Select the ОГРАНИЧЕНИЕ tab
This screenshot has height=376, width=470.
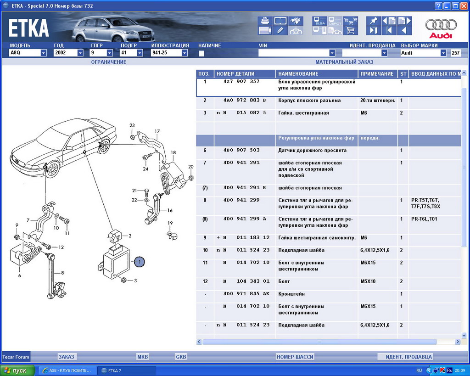[x=108, y=62]
